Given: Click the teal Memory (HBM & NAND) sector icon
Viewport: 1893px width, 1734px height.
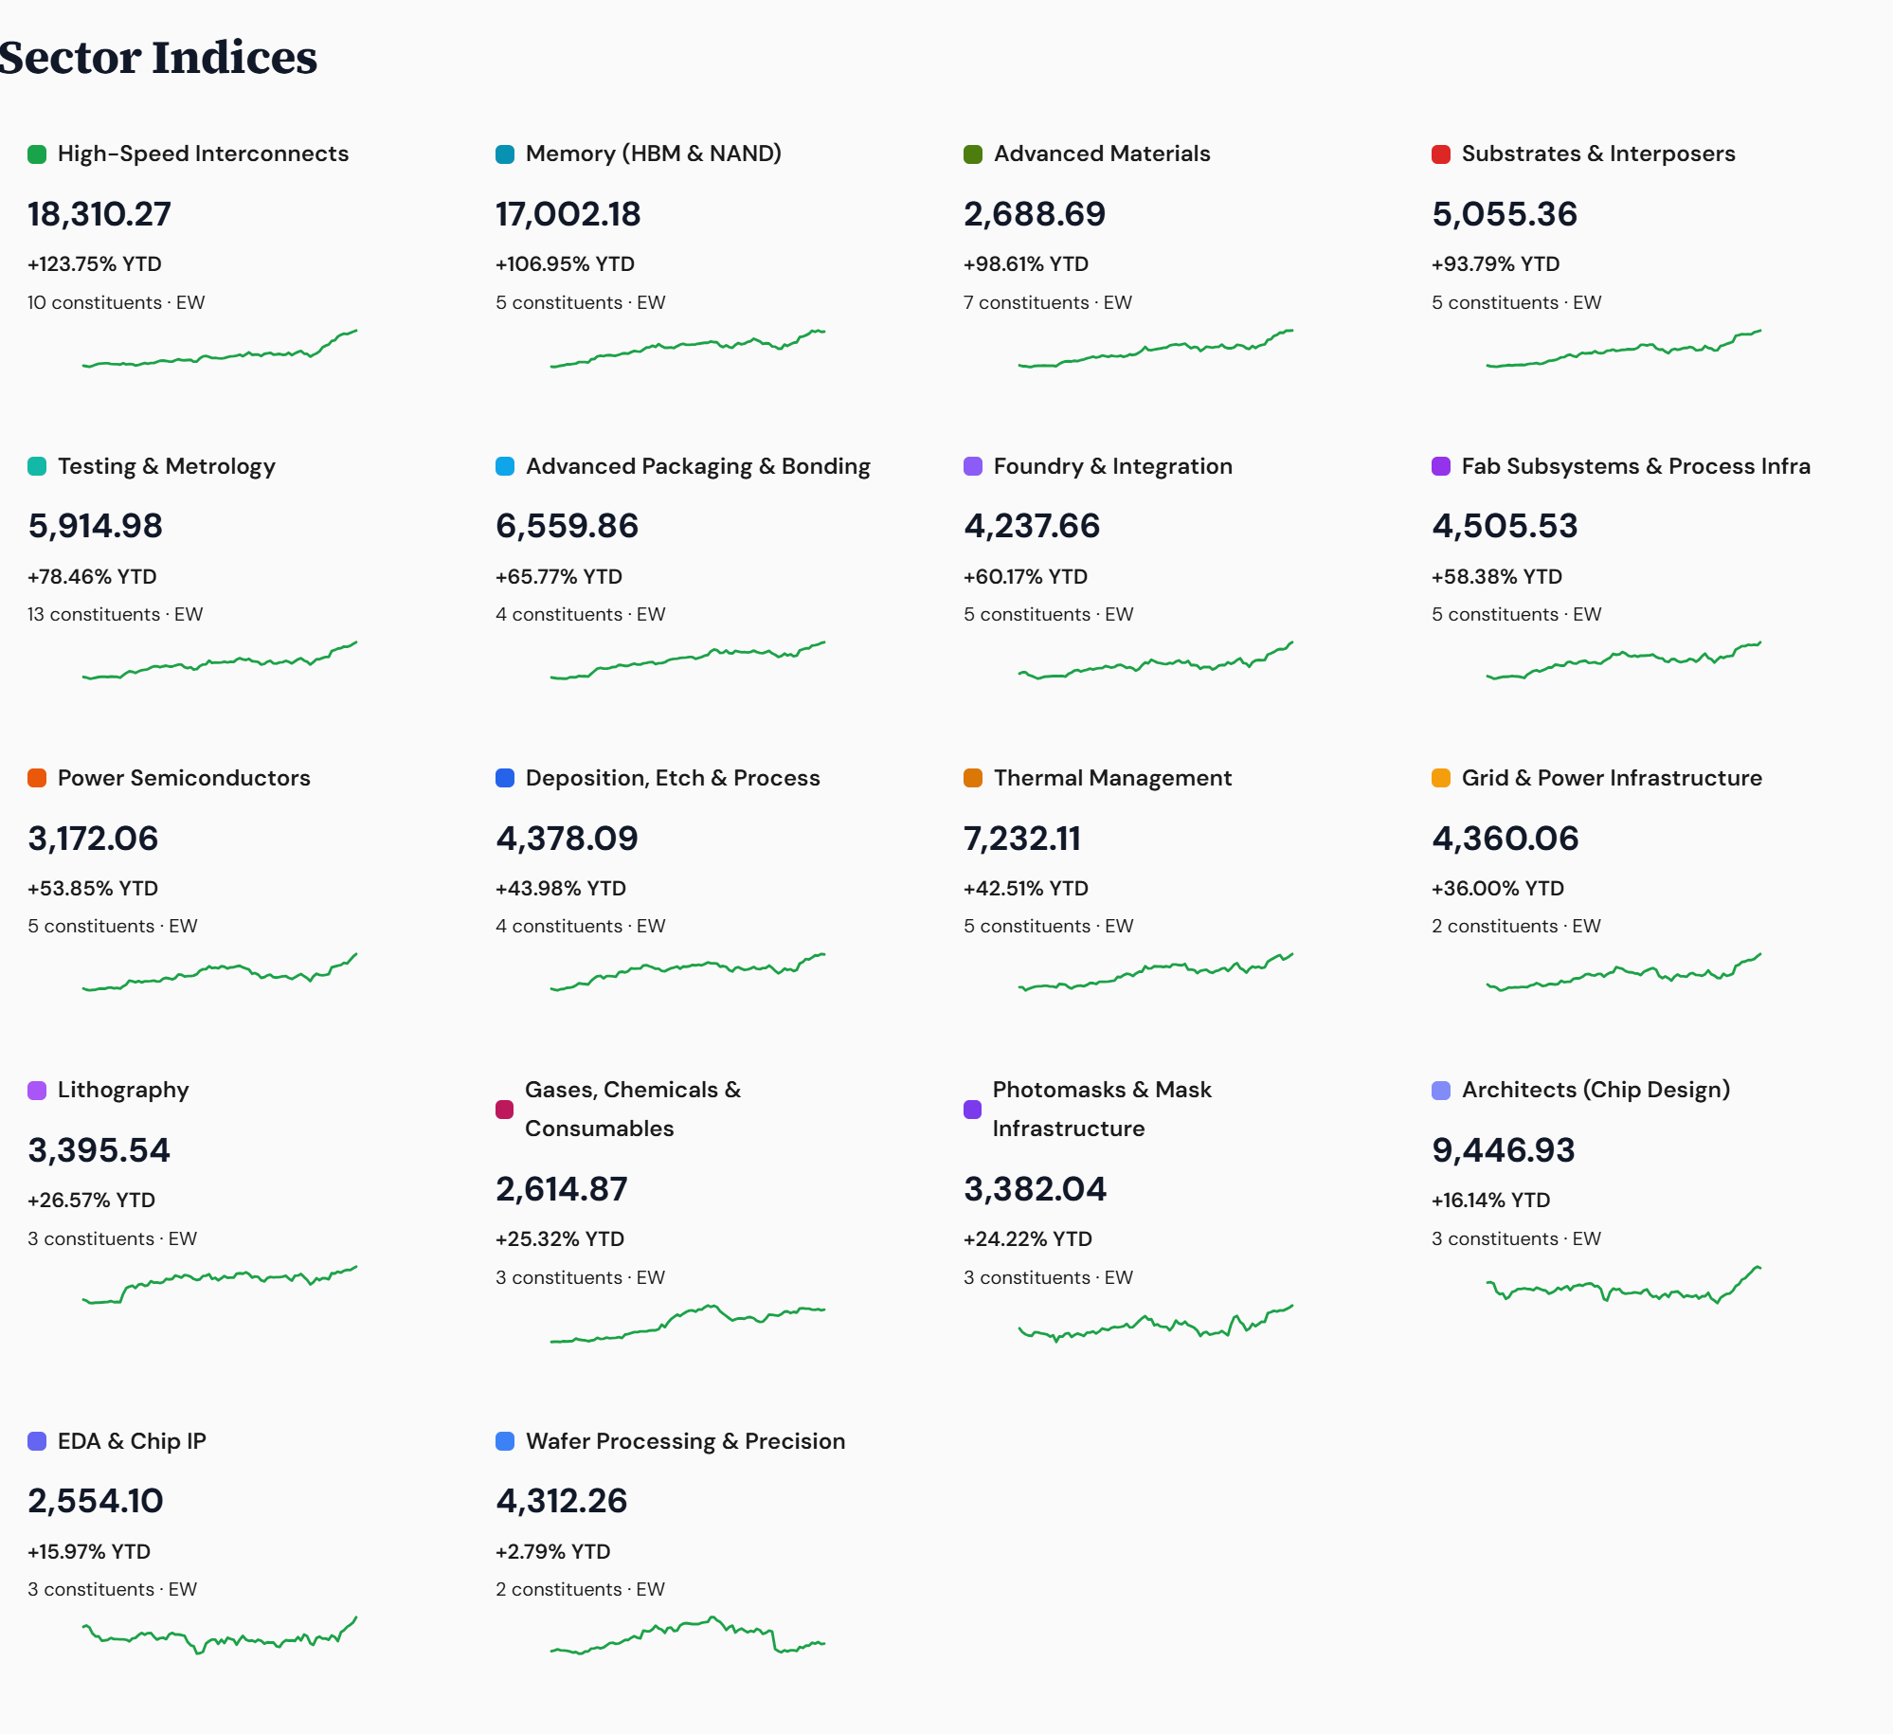Looking at the screenshot, I should (504, 153).
